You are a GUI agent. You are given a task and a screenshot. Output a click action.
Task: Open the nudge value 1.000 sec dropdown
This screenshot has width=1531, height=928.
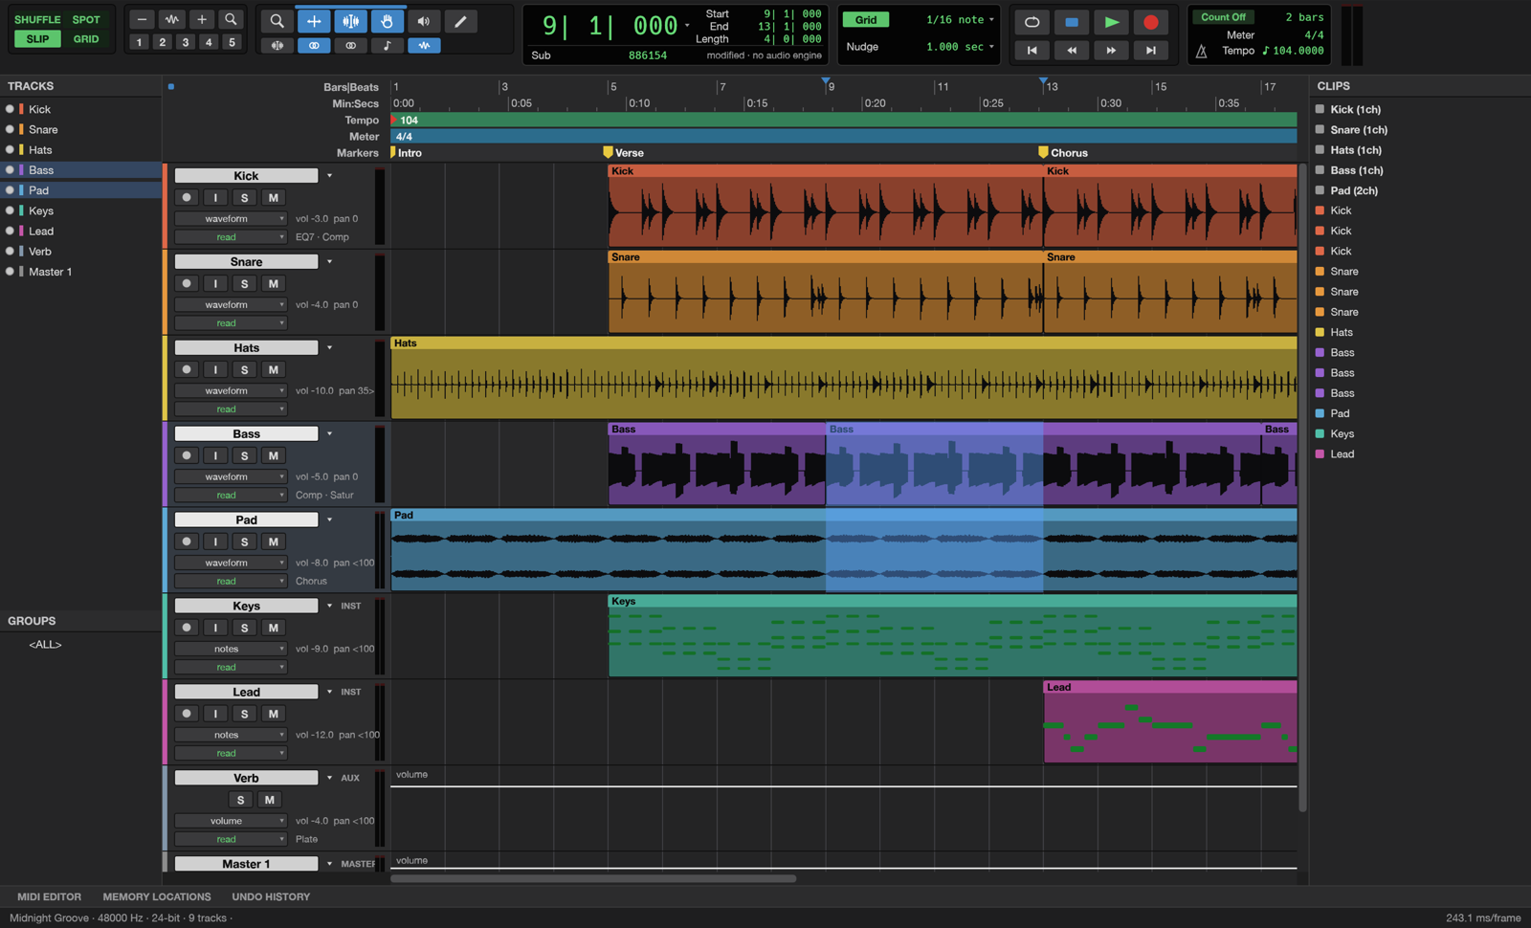(x=961, y=46)
